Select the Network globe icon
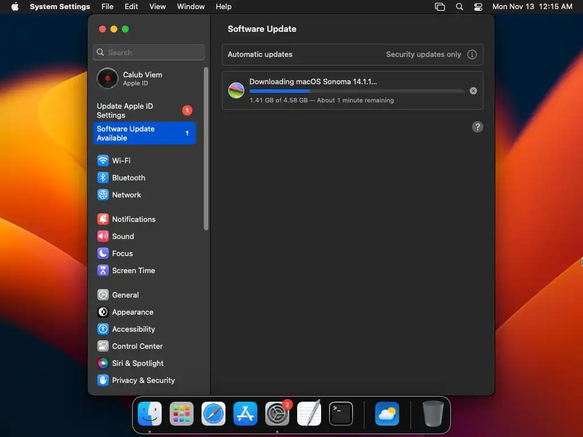 pyautogui.click(x=103, y=195)
